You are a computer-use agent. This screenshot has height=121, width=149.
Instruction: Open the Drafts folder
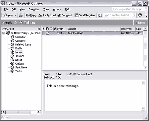click(19, 48)
